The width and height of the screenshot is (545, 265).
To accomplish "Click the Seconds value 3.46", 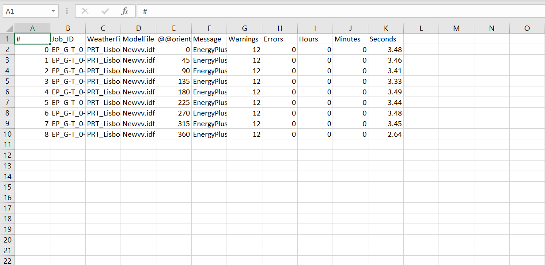I will pyautogui.click(x=386, y=60).
